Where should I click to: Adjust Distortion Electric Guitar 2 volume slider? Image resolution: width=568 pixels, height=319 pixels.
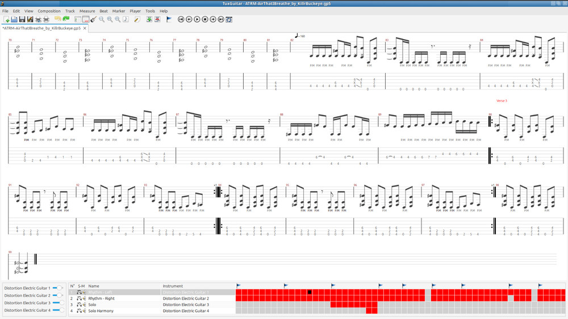pos(58,296)
